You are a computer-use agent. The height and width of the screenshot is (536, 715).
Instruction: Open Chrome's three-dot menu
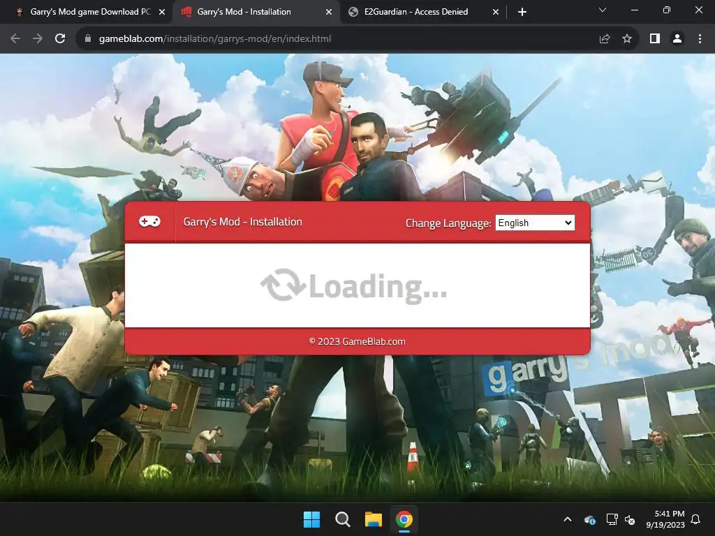tap(700, 39)
